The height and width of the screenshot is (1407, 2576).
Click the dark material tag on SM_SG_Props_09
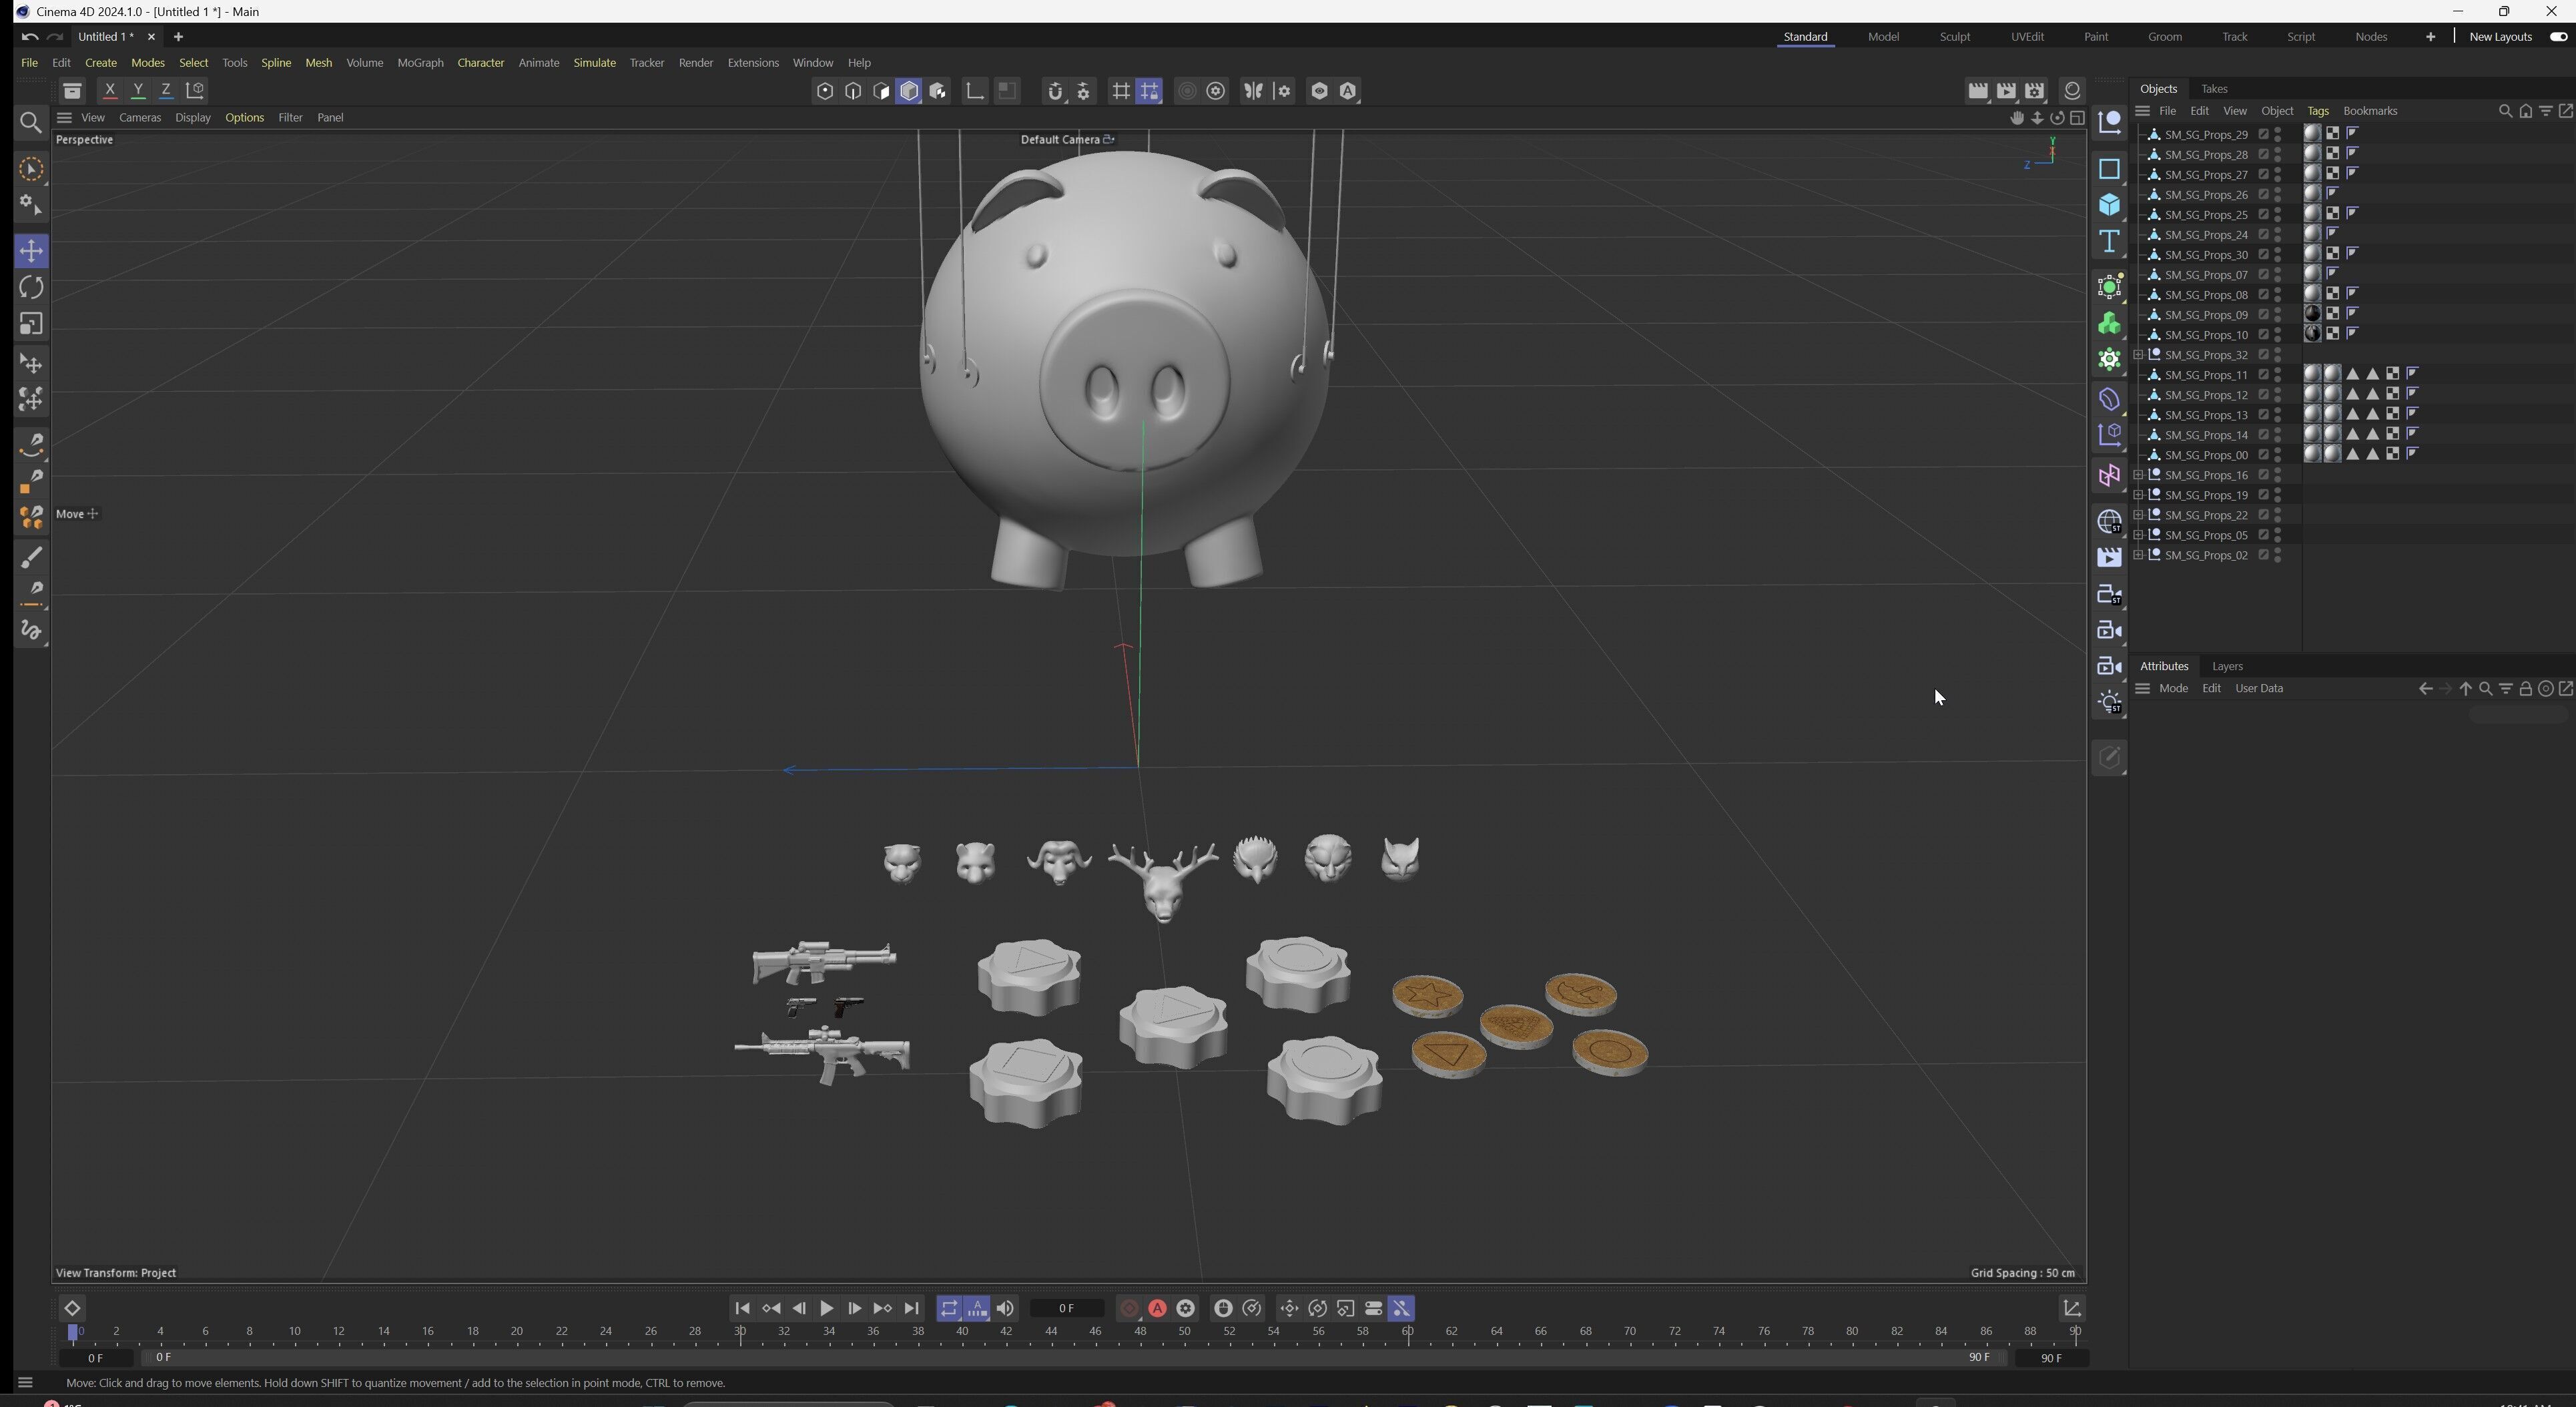pyautogui.click(x=2312, y=314)
